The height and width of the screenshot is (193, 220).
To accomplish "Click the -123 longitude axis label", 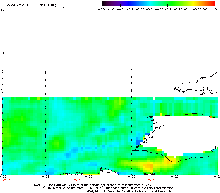I will pyautogui.click(x=175, y=176).
